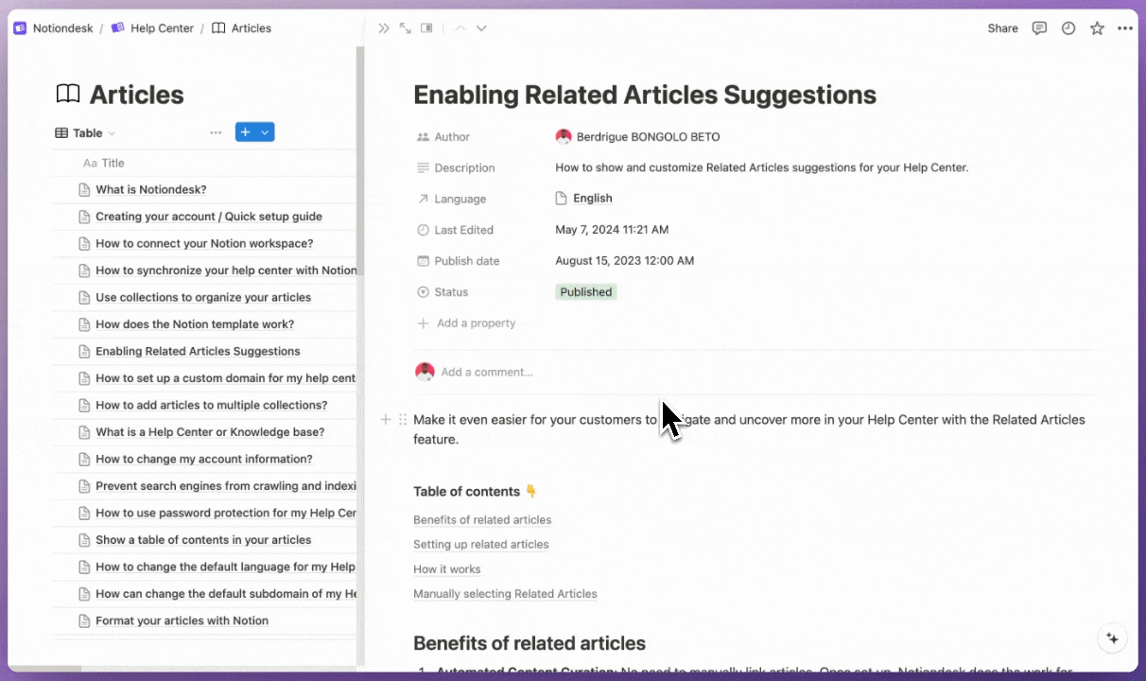Open Notiondesk in the breadcrumb
This screenshot has width=1146, height=681.
pyautogui.click(x=63, y=28)
